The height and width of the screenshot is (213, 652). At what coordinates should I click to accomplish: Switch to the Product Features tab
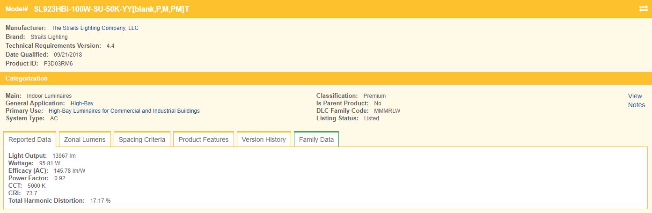[x=204, y=140]
